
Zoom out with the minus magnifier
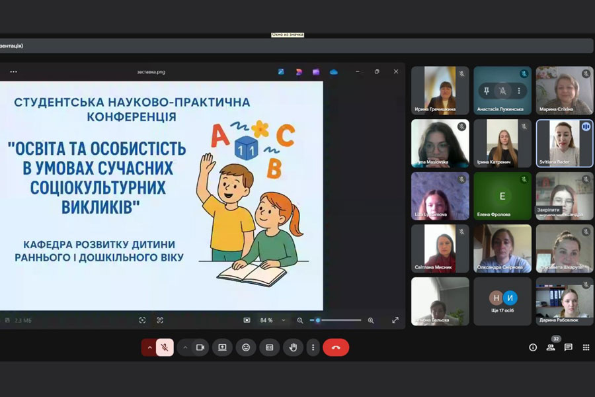[x=299, y=320]
